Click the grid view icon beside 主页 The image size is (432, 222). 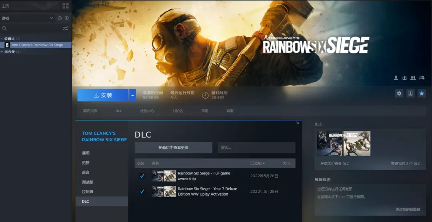point(66,6)
